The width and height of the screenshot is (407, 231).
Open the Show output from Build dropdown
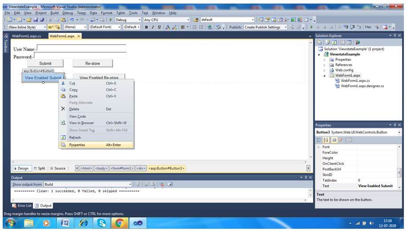click(x=130, y=184)
